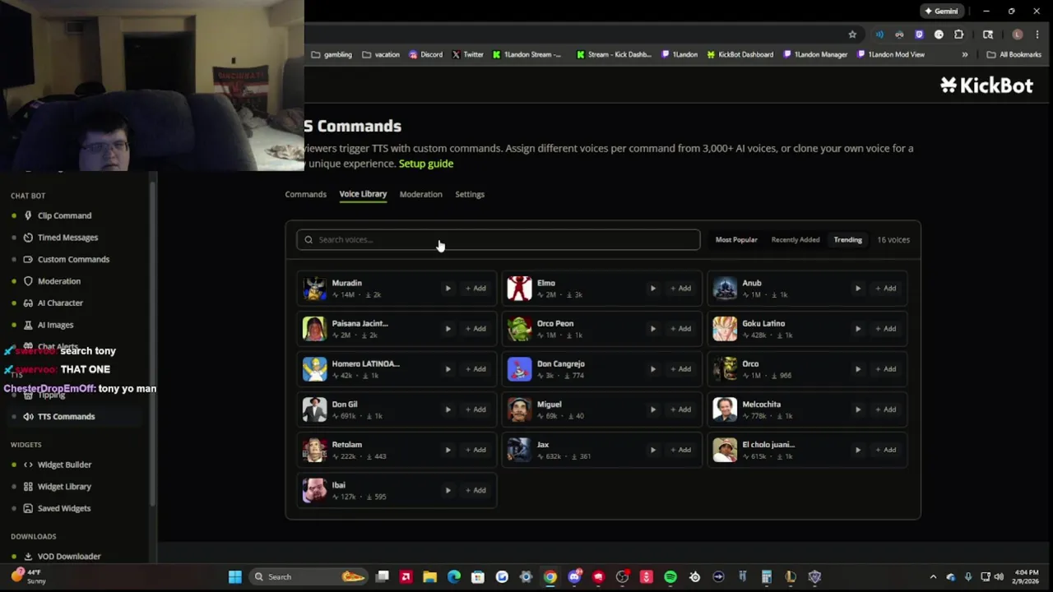1053x592 pixels.
Task: Open Saved Widgets in the sidebar
Action: point(64,508)
